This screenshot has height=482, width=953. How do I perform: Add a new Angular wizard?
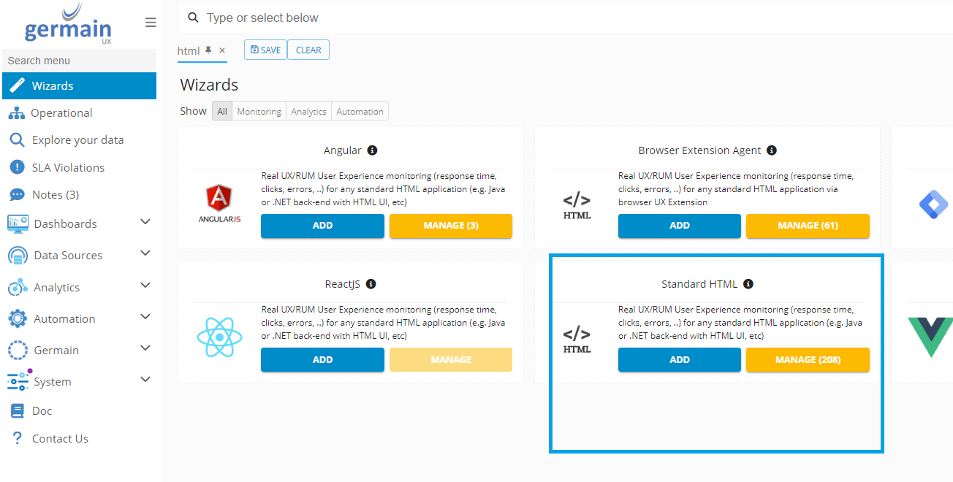click(322, 226)
